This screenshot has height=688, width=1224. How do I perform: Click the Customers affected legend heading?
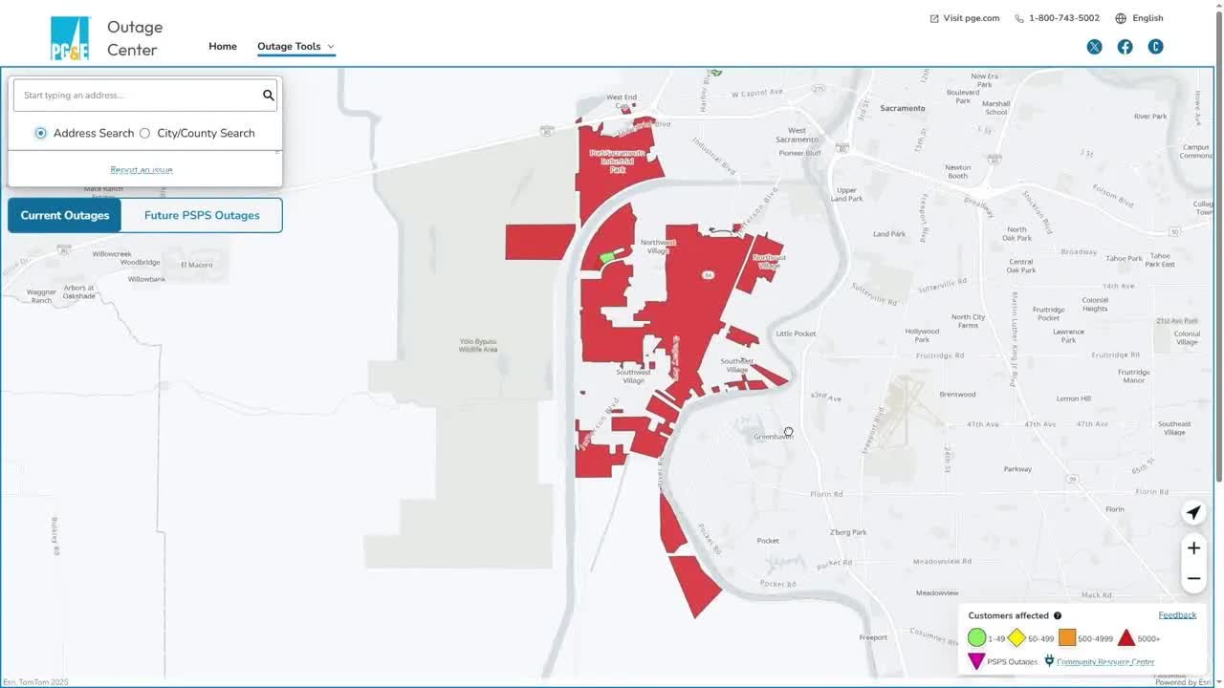1009,616
